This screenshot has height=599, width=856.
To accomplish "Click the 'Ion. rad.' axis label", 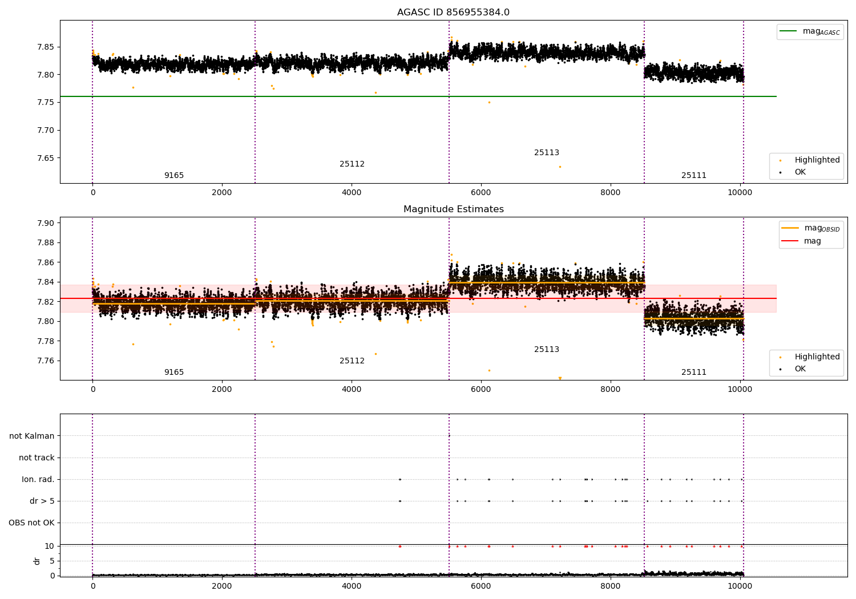I will 38,479.
